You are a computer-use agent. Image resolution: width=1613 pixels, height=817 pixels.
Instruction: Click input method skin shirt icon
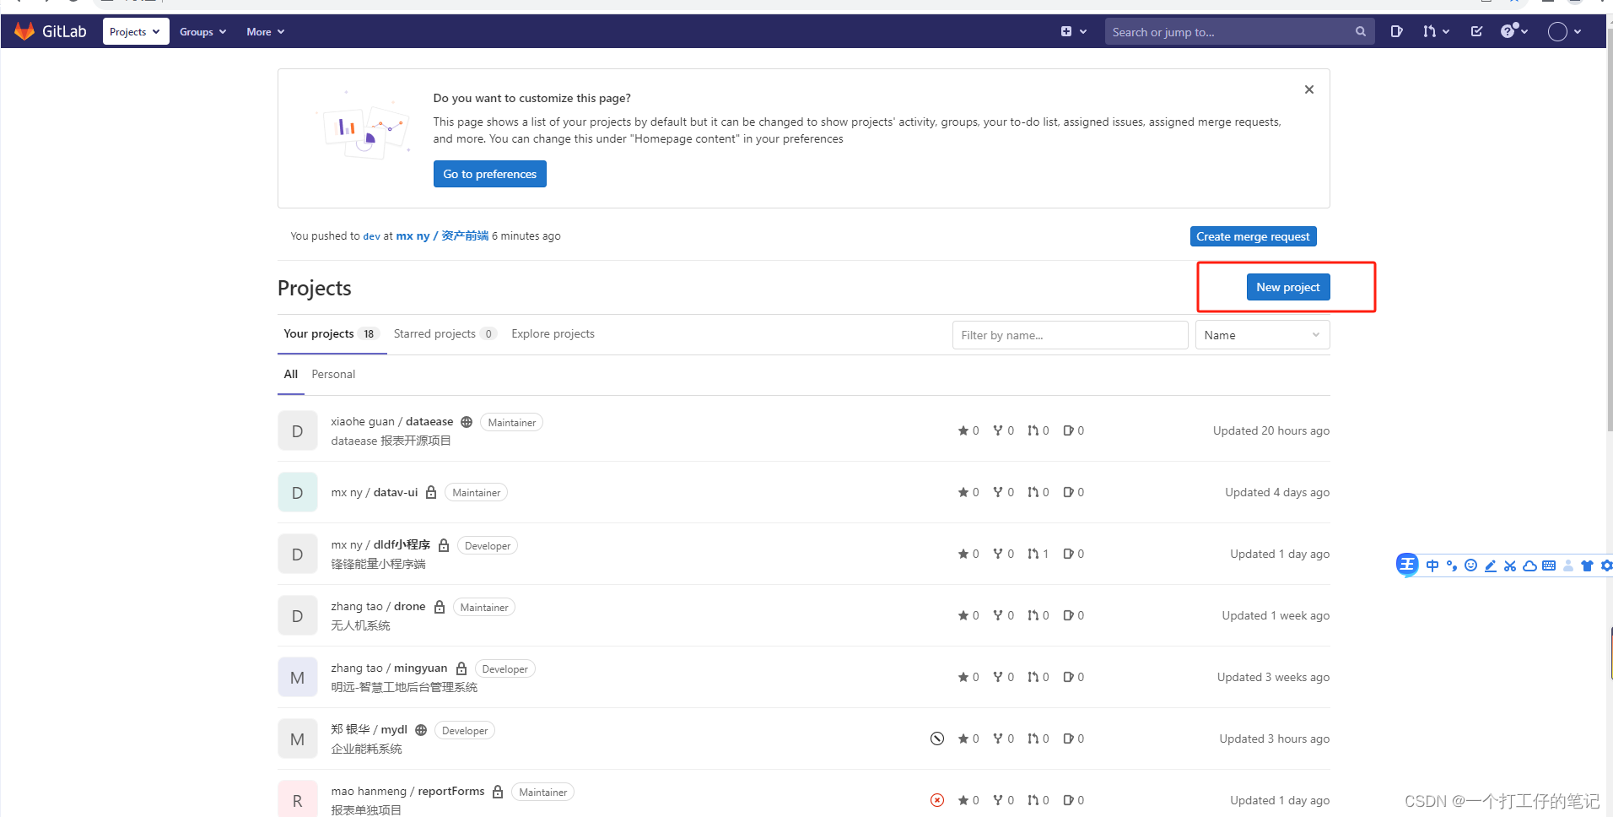[x=1587, y=565]
